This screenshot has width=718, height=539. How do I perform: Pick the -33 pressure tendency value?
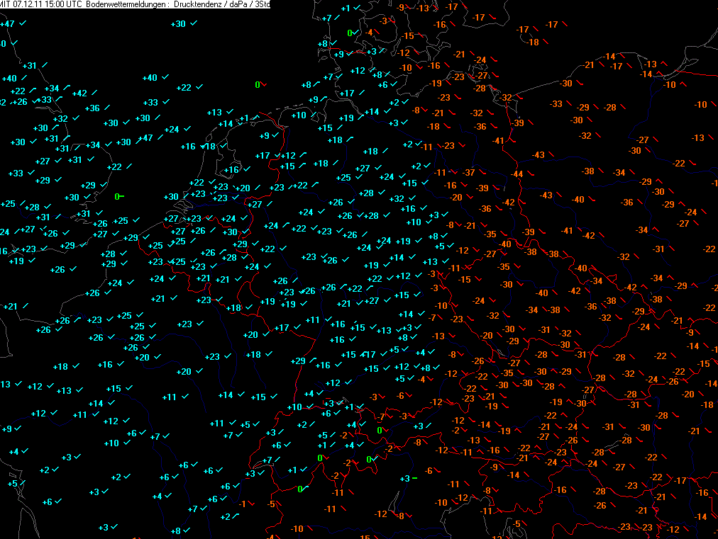click(x=556, y=104)
